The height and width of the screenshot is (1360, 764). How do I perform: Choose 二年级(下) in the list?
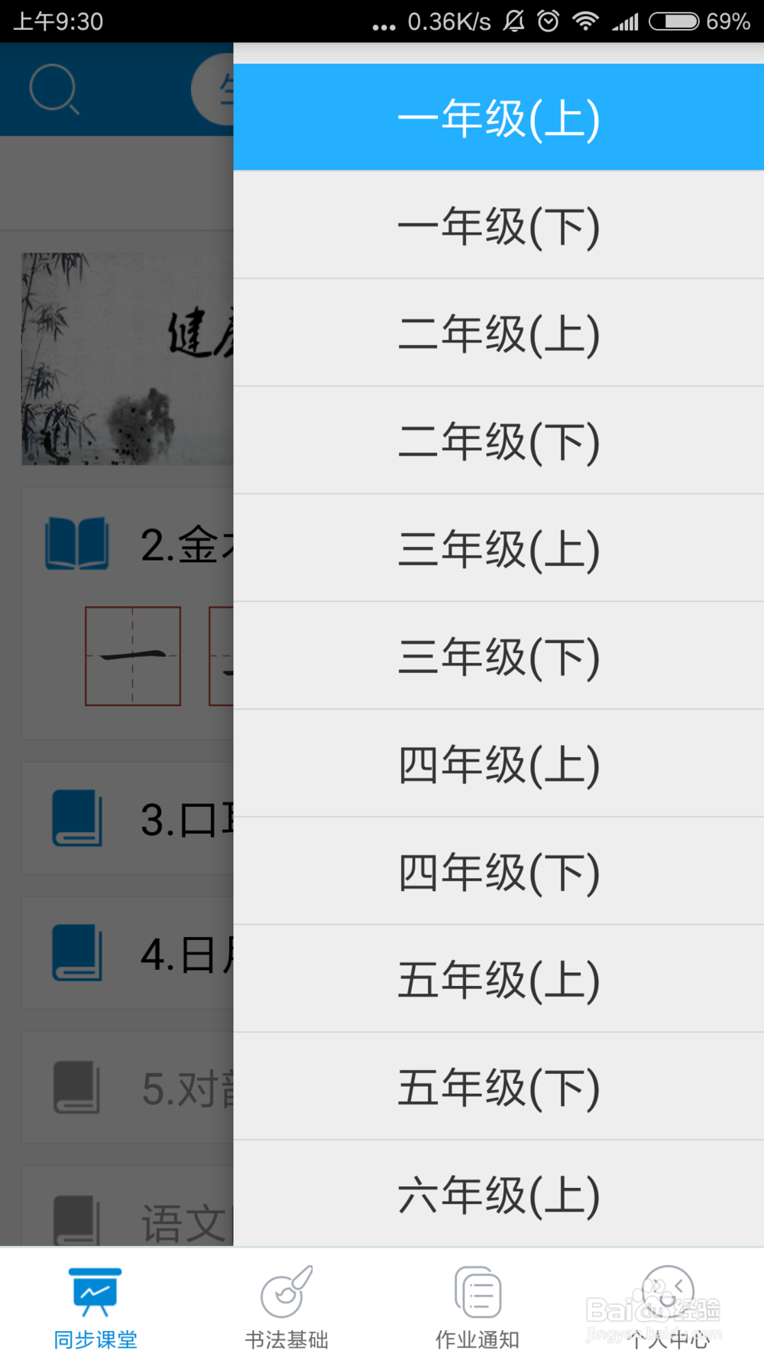pos(499,441)
